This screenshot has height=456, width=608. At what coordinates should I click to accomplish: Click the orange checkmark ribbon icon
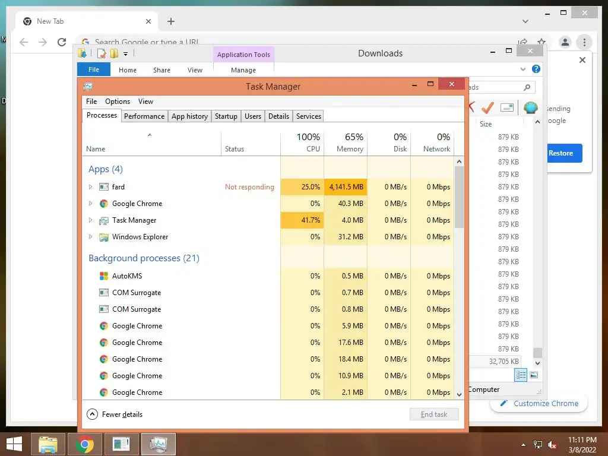click(487, 107)
